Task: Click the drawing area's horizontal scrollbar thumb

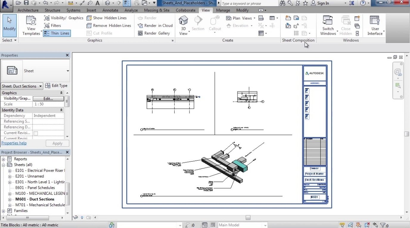Action: tap(248, 218)
